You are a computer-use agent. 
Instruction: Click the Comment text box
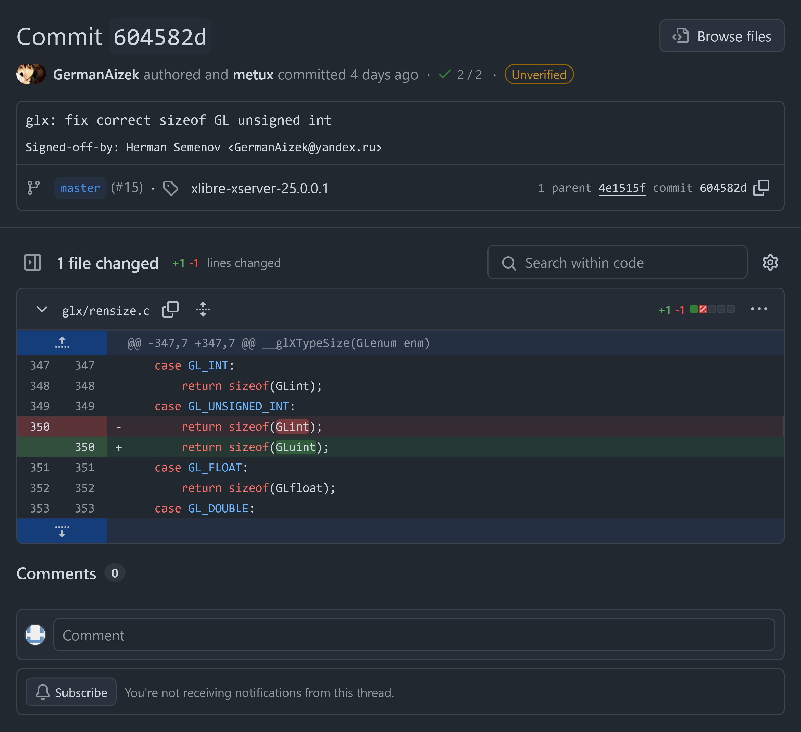[x=414, y=635]
